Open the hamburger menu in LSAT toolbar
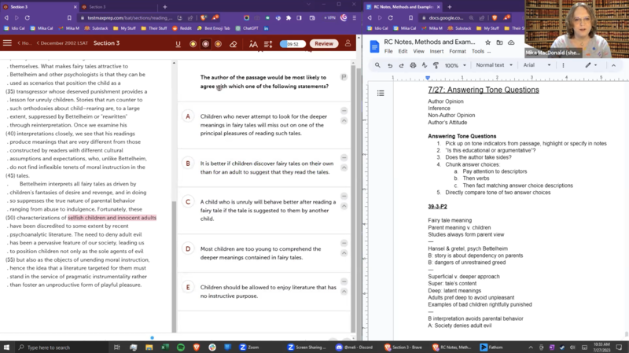629x353 pixels. (x=8, y=43)
